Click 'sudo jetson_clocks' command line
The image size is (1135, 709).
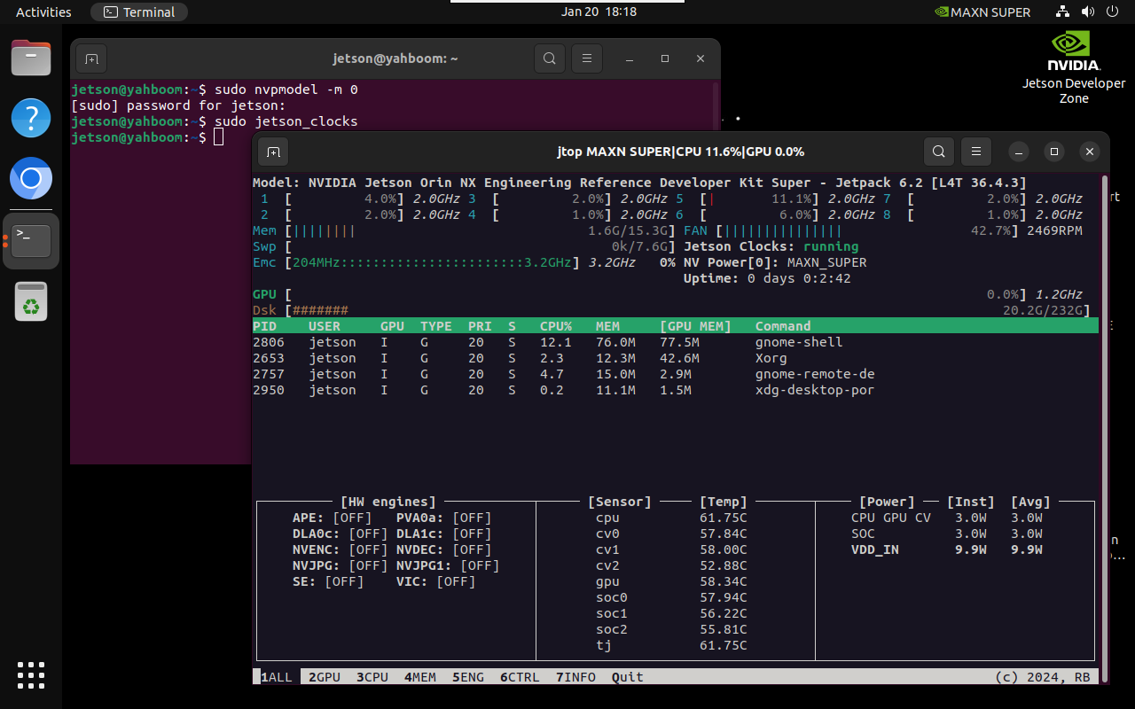click(x=286, y=121)
